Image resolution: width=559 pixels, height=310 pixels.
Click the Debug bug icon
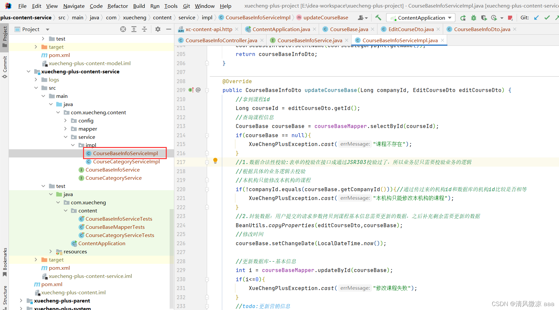(473, 18)
